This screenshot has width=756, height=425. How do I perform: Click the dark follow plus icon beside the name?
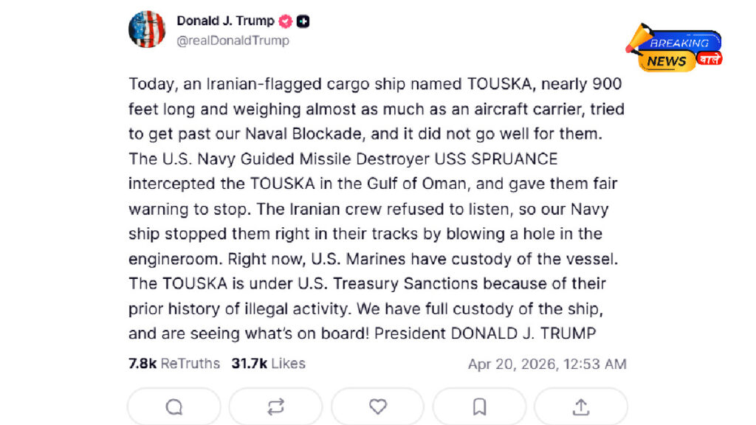[x=303, y=21]
